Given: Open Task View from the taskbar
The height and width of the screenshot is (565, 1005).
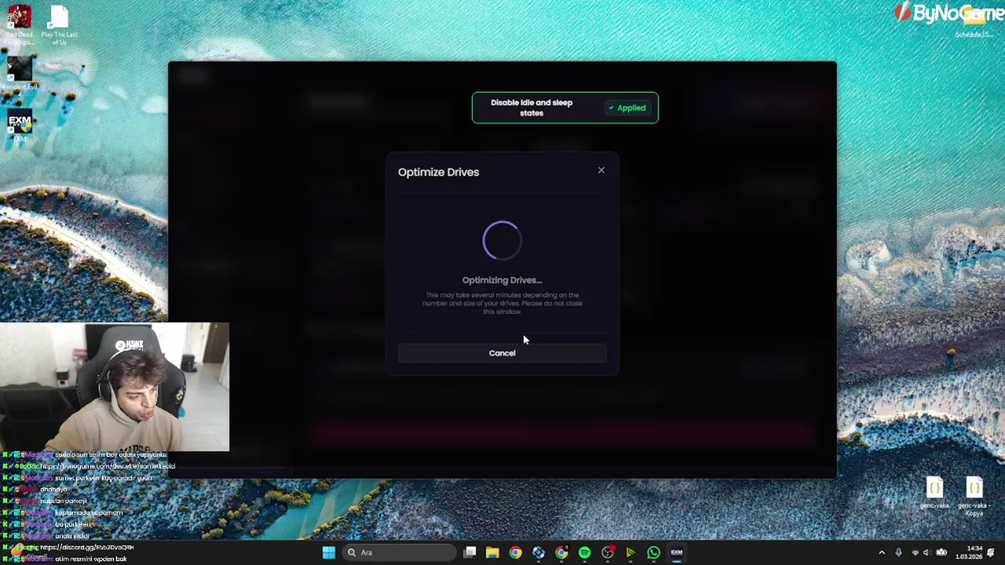Looking at the screenshot, I should pyautogui.click(x=470, y=552).
